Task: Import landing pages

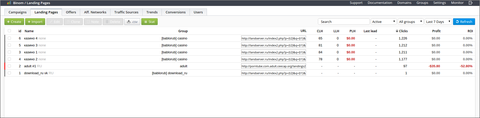Action: pos(35,22)
